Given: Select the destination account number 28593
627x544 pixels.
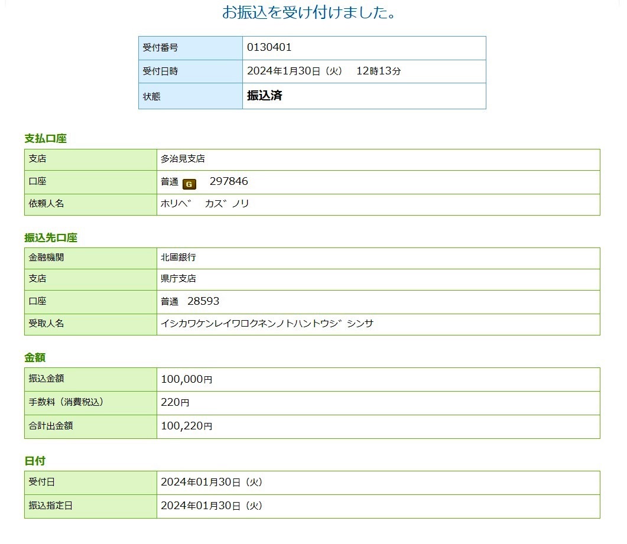Looking at the screenshot, I should tap(203, 301).
